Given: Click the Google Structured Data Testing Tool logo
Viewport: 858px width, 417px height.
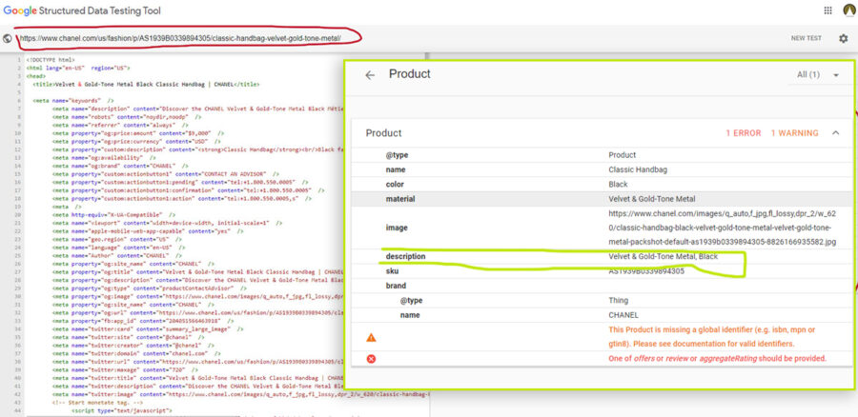Looking at the screenshot, I should [x=82, y=10].
